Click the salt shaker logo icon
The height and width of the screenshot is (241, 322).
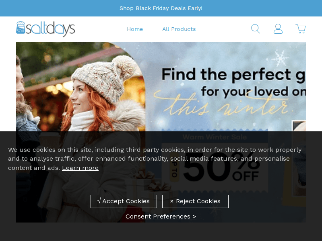tap(21, 27)
